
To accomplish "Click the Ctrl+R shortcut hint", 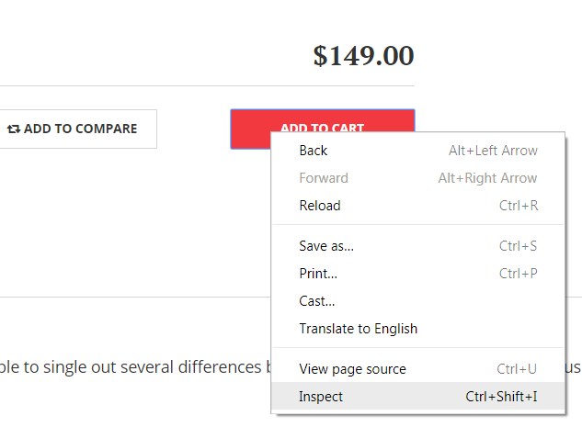I will click(x=519, y=206).
